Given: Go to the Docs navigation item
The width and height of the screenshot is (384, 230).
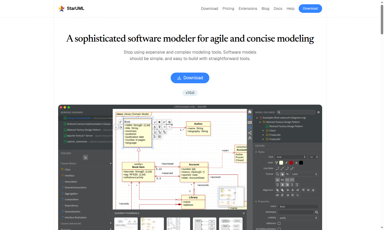Looking at the screenshot, I should click(278, 9).
